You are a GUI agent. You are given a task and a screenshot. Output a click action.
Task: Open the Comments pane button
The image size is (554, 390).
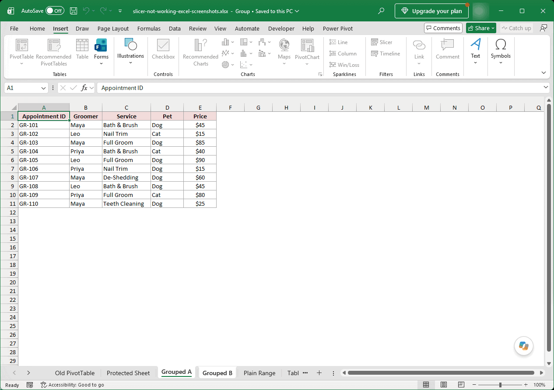pyautogui.click(x=443, y=28)
